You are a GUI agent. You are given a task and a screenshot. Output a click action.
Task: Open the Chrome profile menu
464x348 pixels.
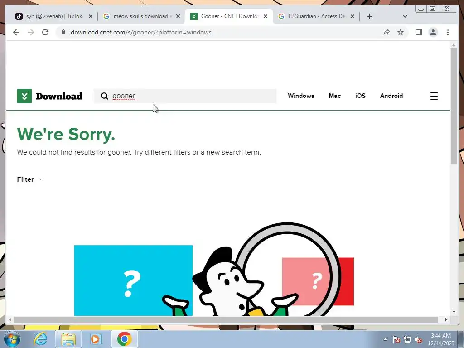coord(433,32)
